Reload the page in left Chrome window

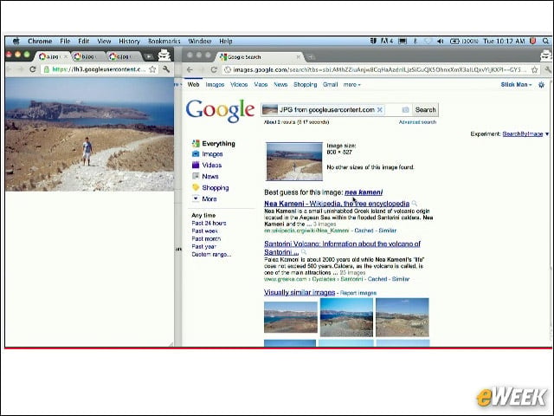tap(33, 69)
